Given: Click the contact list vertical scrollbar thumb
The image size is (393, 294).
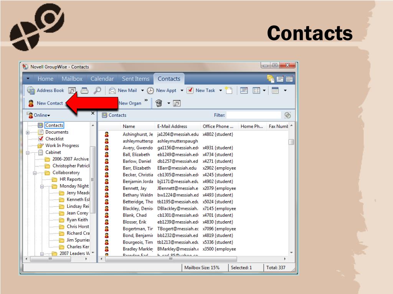Looking at the screenshot, I should pyautogui.click(x=291, y=142).
